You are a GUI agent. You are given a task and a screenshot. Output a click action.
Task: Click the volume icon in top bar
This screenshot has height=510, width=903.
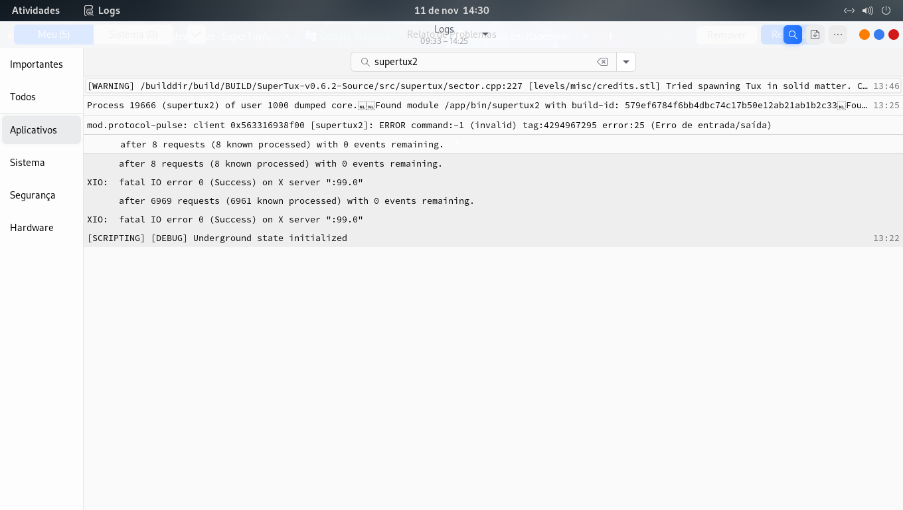[867, 11]
